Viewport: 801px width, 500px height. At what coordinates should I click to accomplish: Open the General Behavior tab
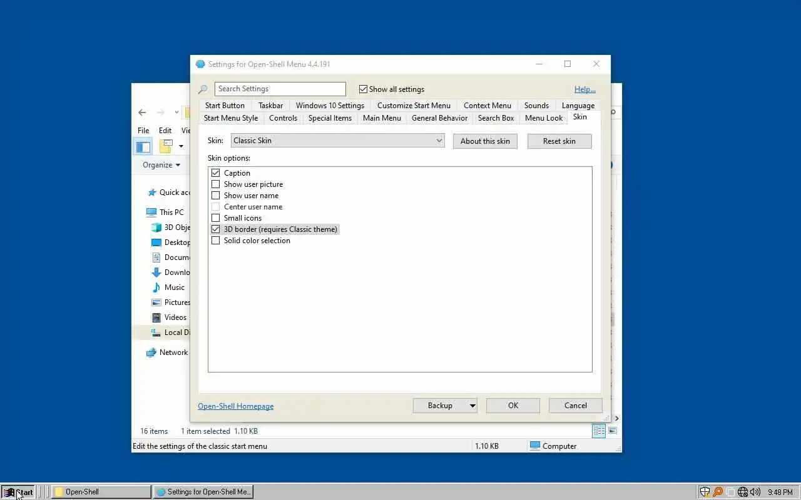coord(439,118)
